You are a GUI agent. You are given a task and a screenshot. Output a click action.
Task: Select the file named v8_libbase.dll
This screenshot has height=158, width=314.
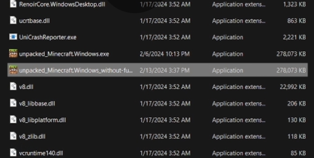(x=37, y=103)
